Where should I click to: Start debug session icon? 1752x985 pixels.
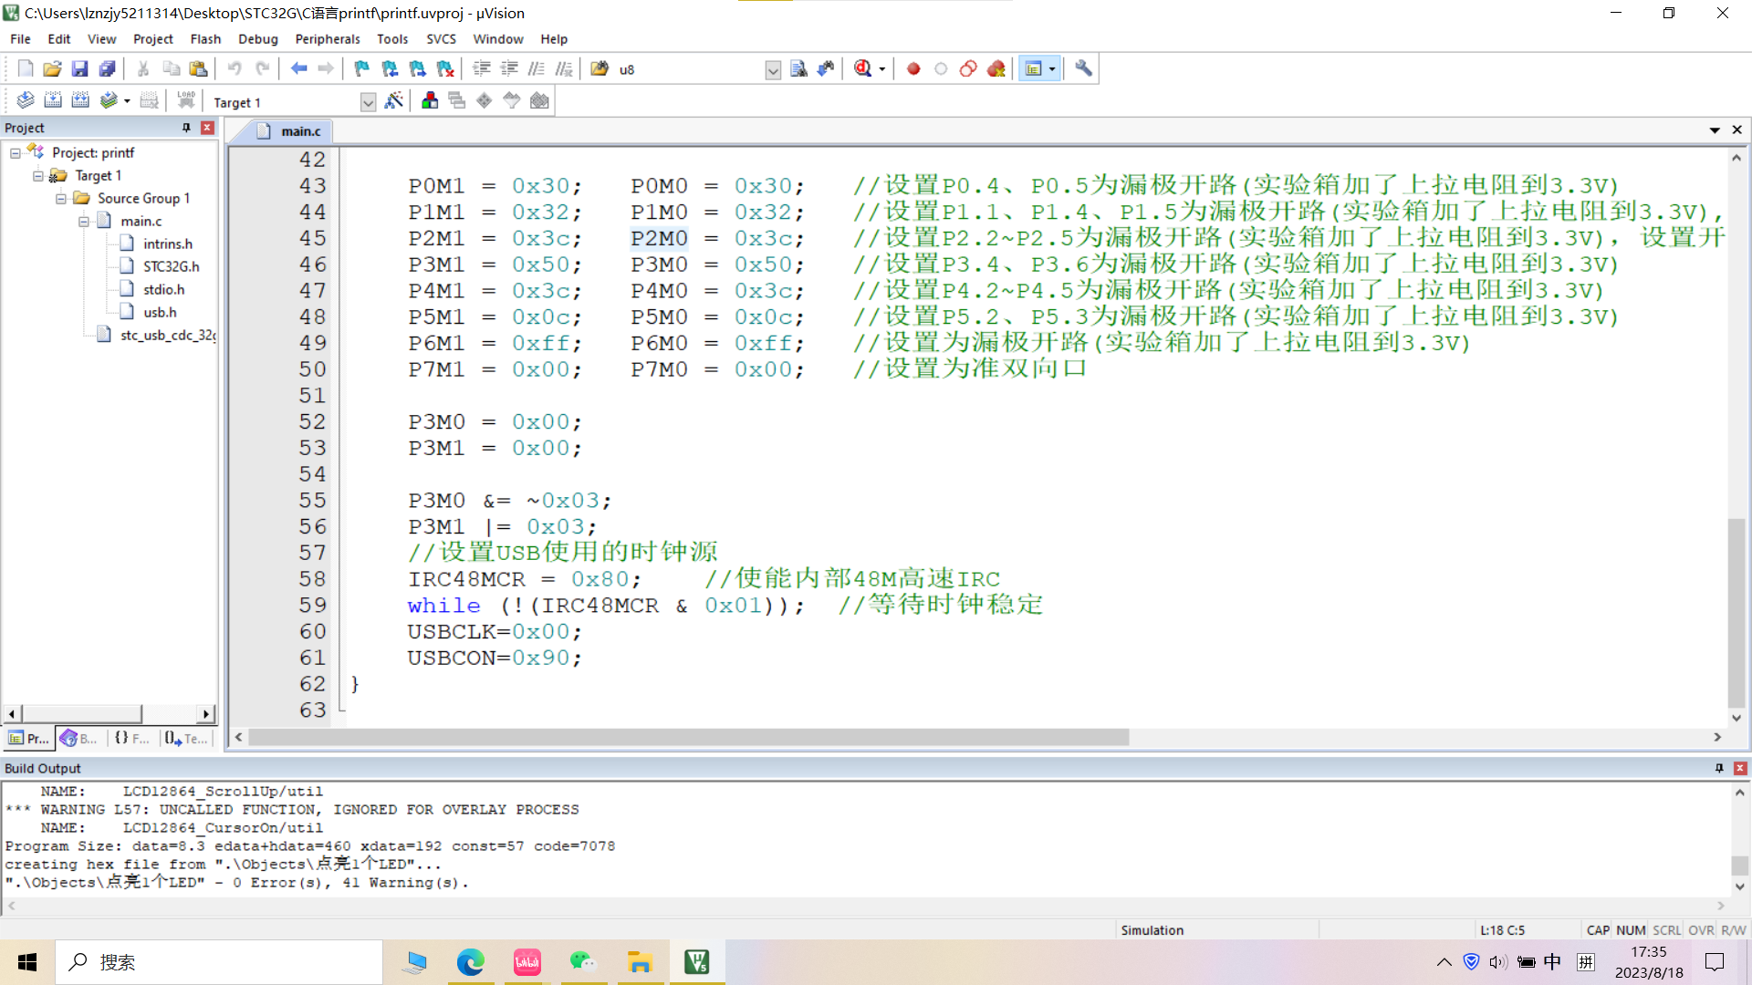(x=863, y=68)
